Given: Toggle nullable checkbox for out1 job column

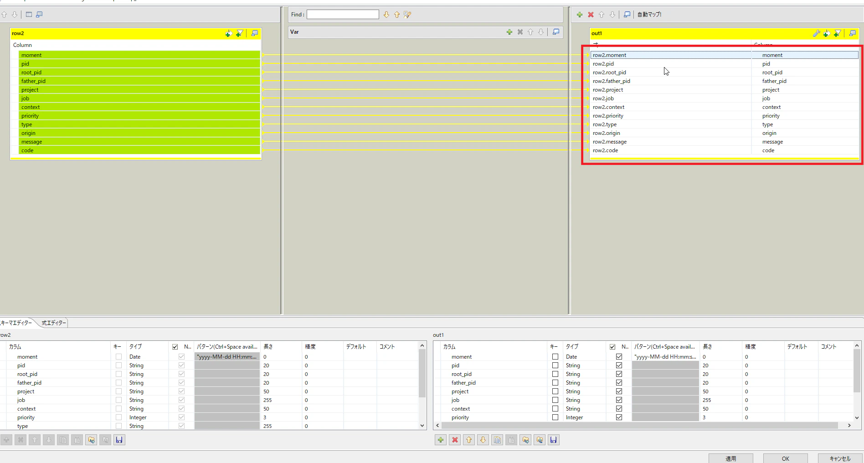Looking at the screenshot, I should pos(619,400).
